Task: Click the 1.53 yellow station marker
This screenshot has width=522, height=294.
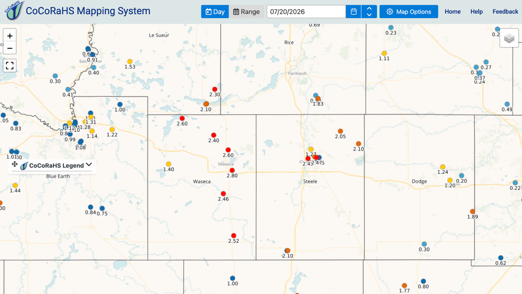Action: (130, 62)
